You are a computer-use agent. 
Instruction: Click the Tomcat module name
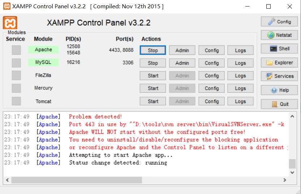point(43,101)
